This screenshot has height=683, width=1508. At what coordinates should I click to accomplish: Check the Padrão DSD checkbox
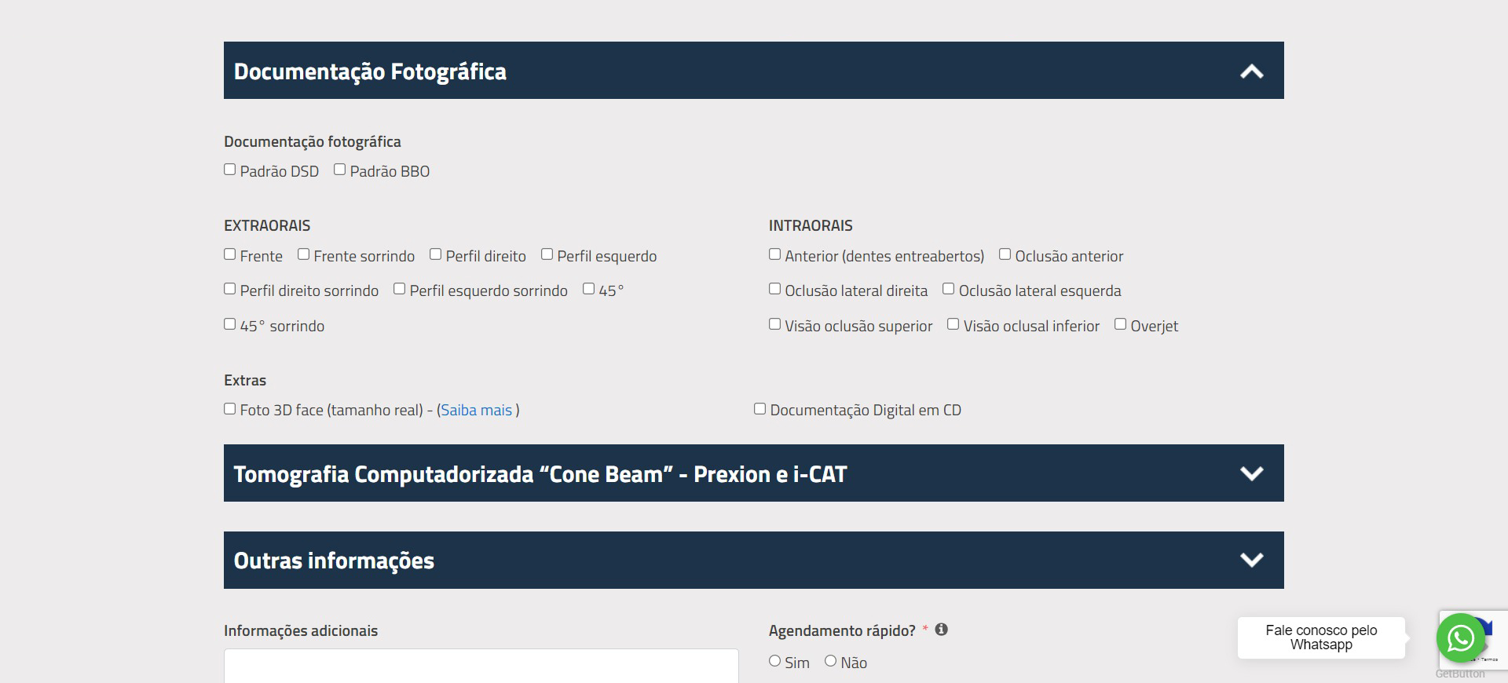(x=230, y=170)
